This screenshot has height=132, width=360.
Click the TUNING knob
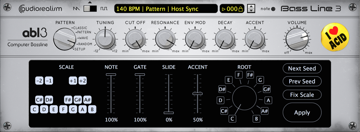[105, 39]
